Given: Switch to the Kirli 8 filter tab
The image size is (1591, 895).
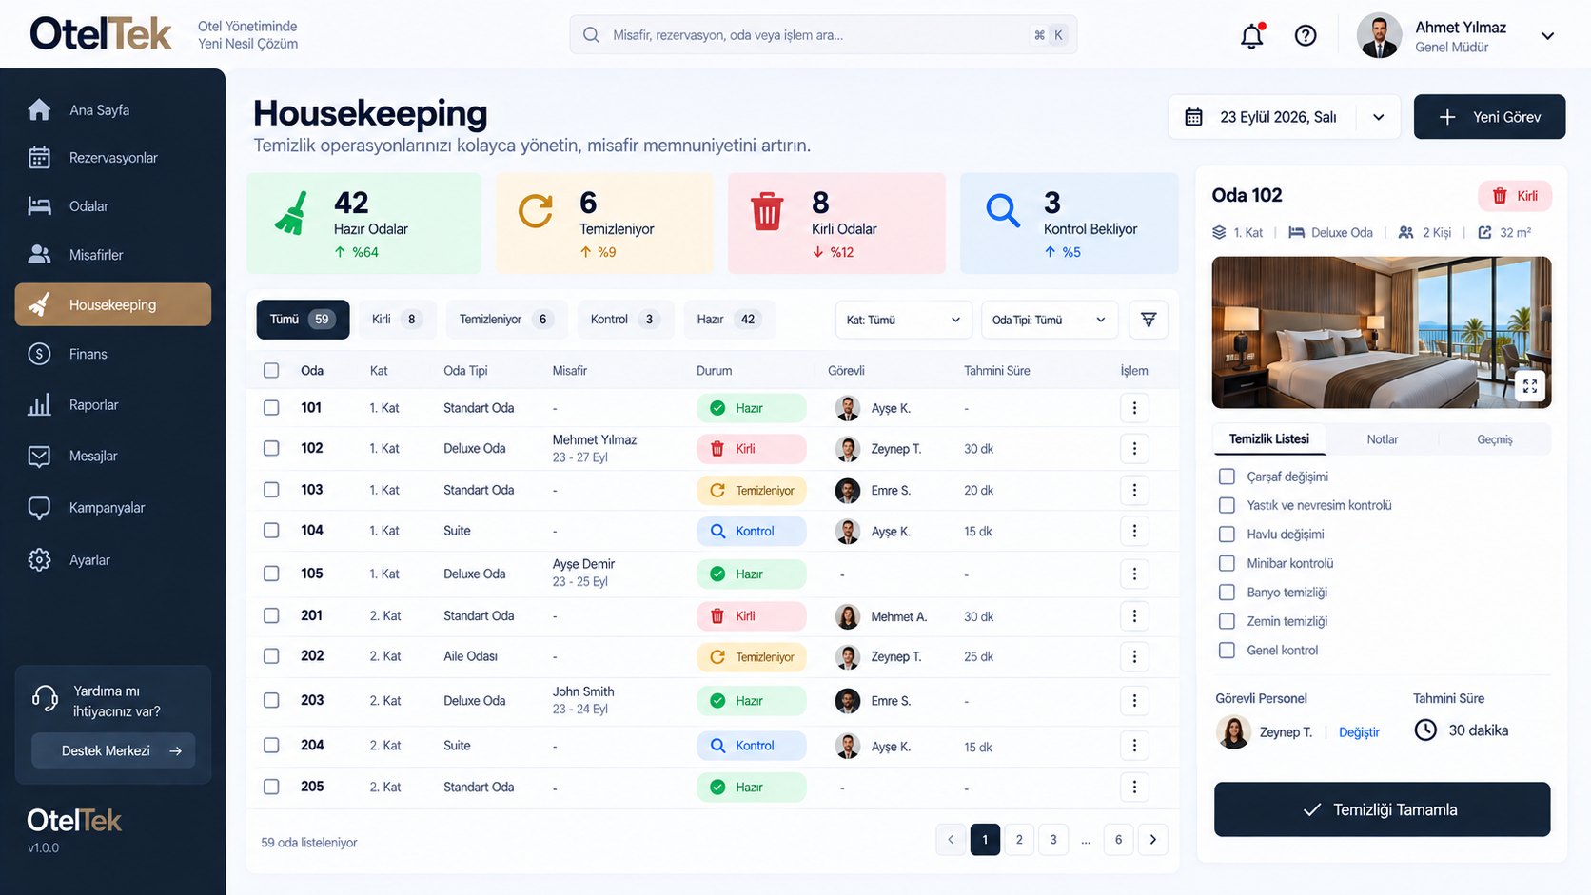Looking at the screenshot, I should pos(397,320).
